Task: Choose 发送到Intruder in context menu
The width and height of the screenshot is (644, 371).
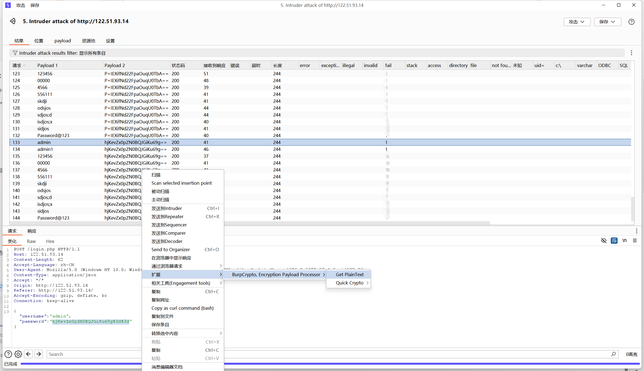Action: coord(183,208)
